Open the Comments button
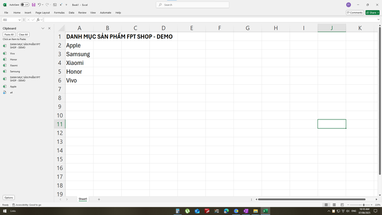382x215 pixels. click(x=355, y=13)
